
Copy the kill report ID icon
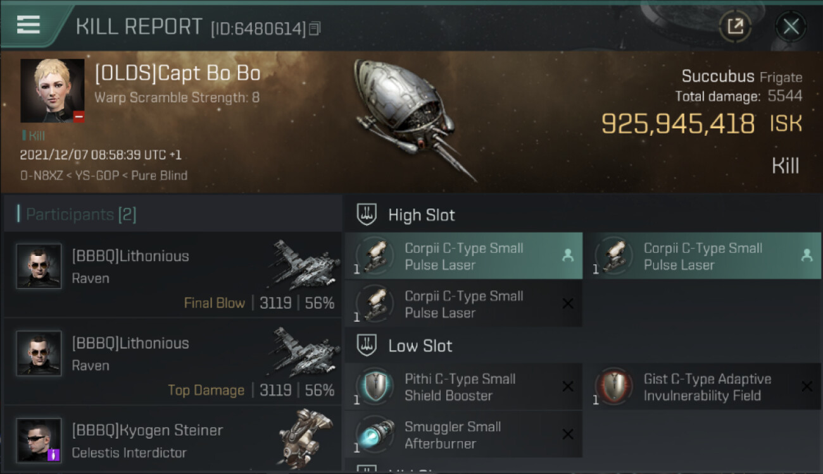click(315, 28)
